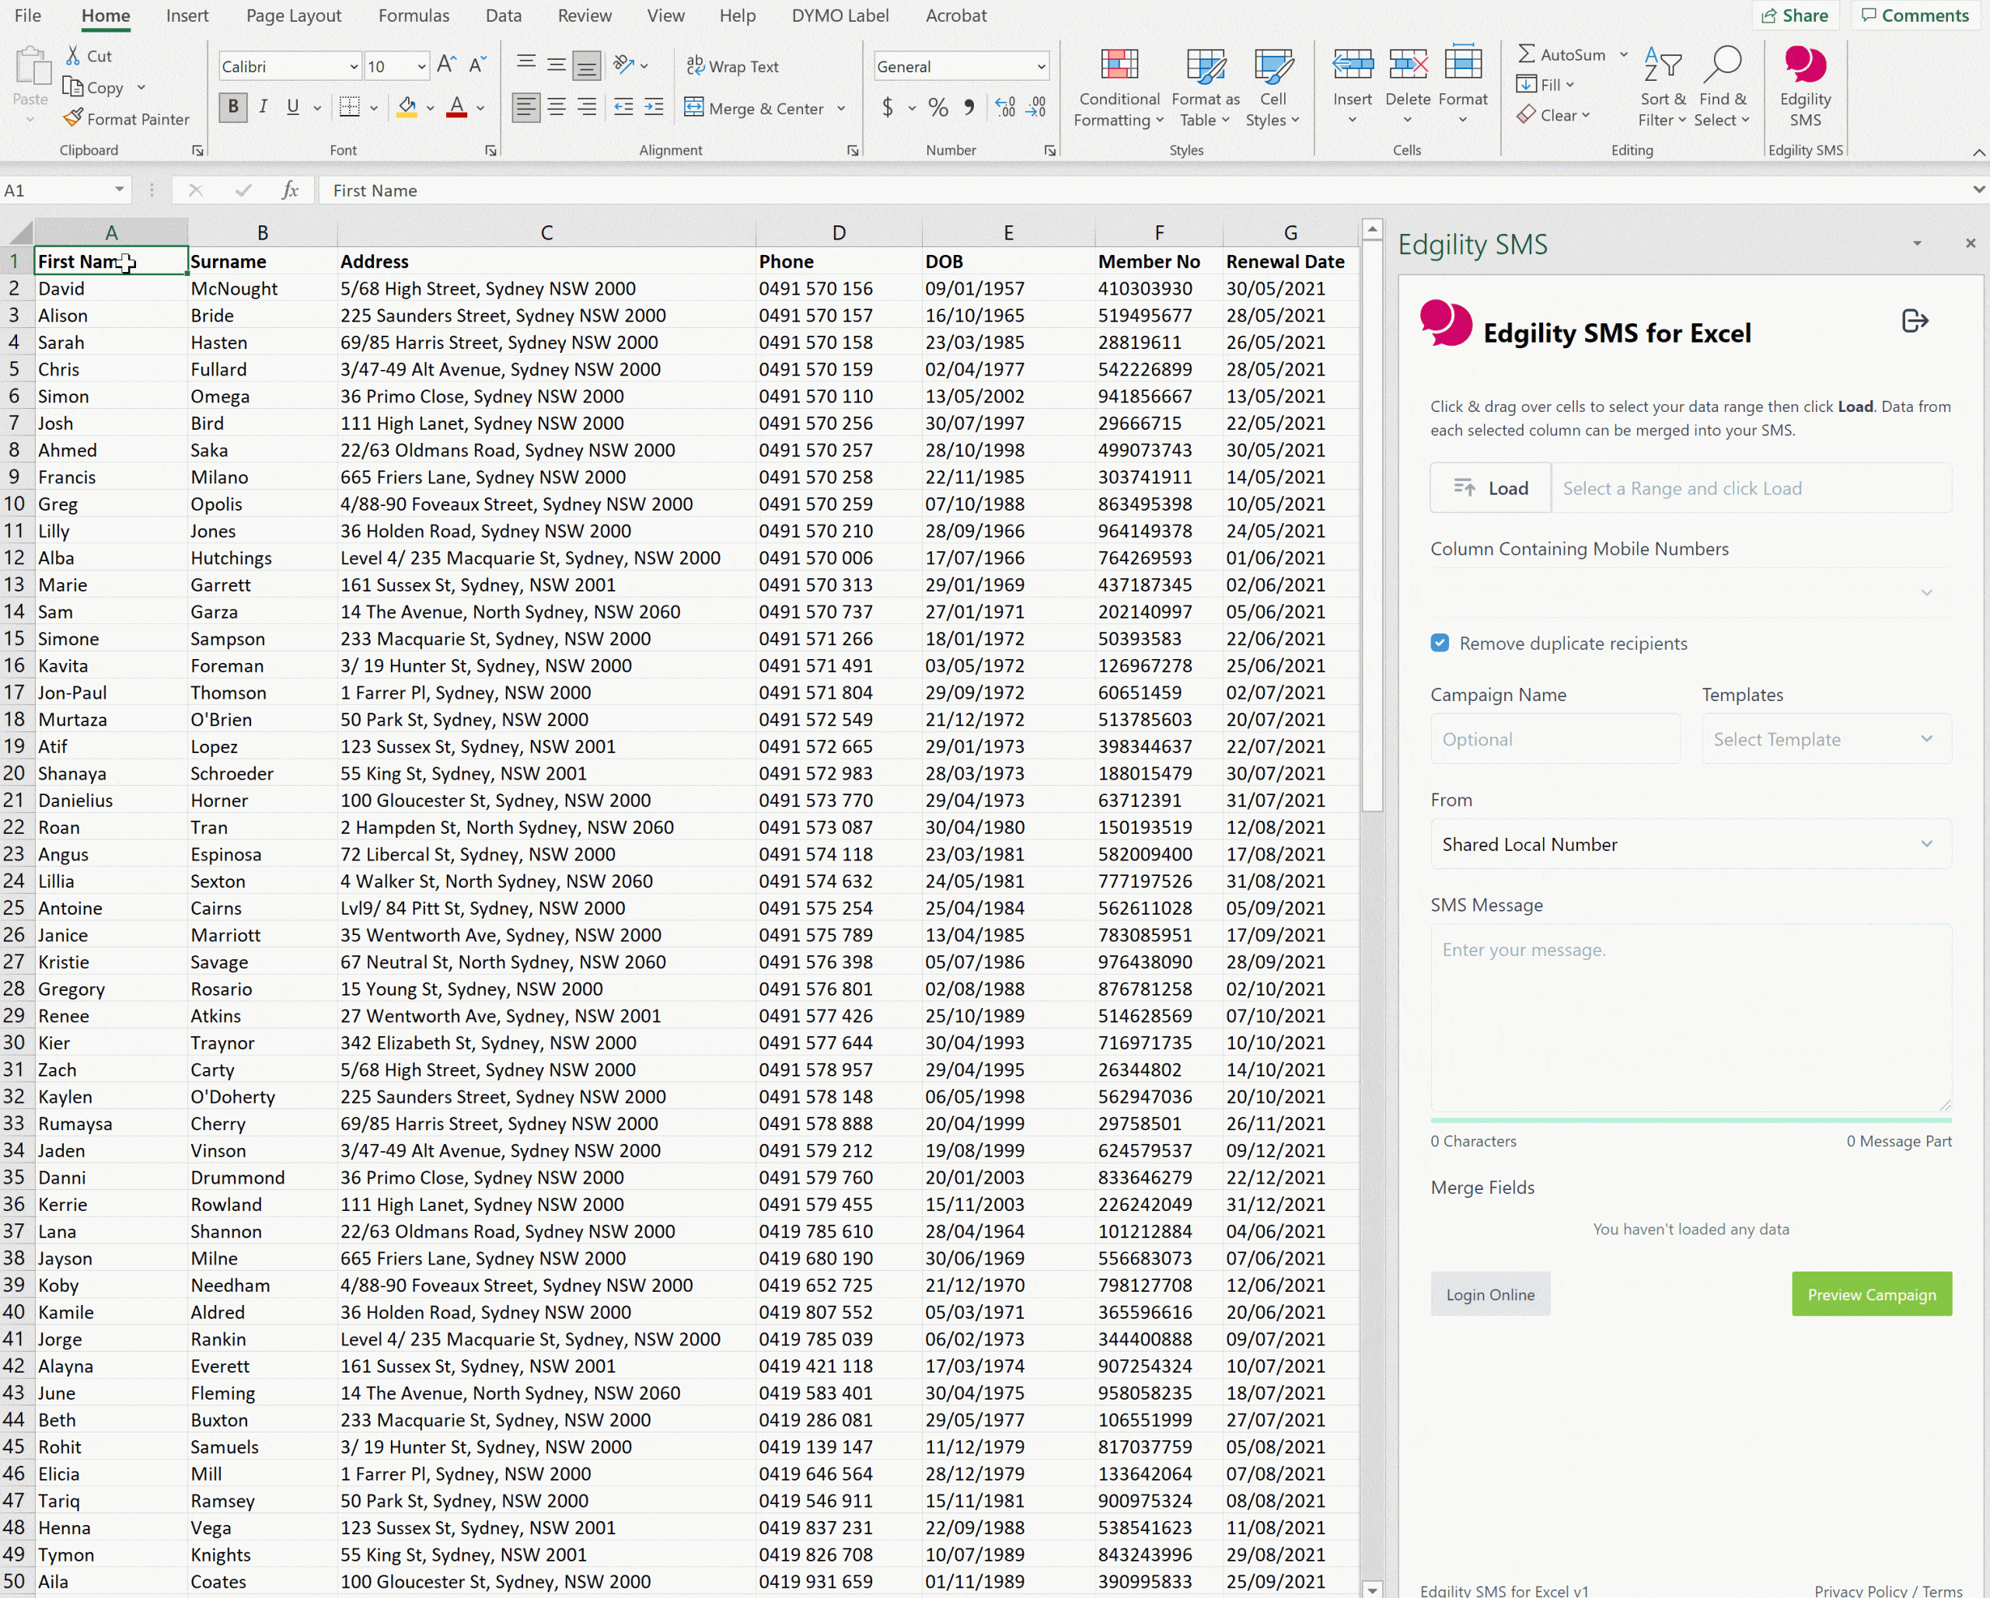Select the Format Painter tool
Screen dimensions: 1990x1598
click(127, 118)
